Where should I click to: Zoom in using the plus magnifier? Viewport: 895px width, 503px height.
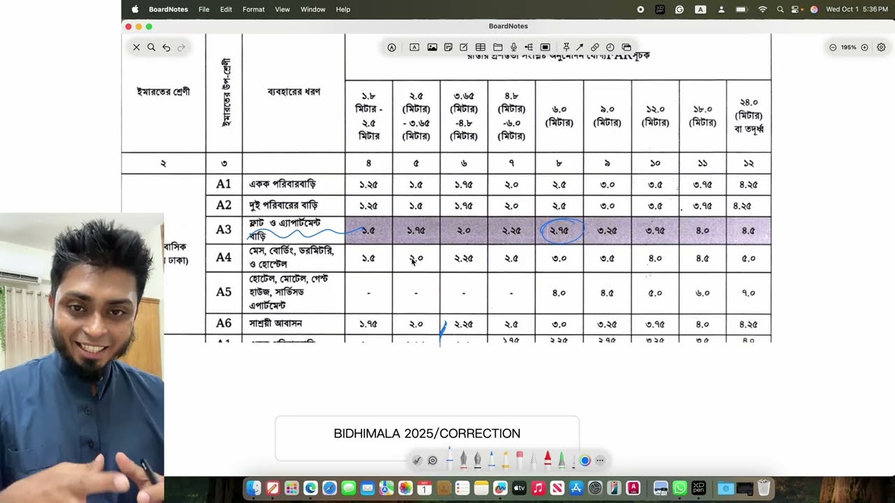point(865,48)
